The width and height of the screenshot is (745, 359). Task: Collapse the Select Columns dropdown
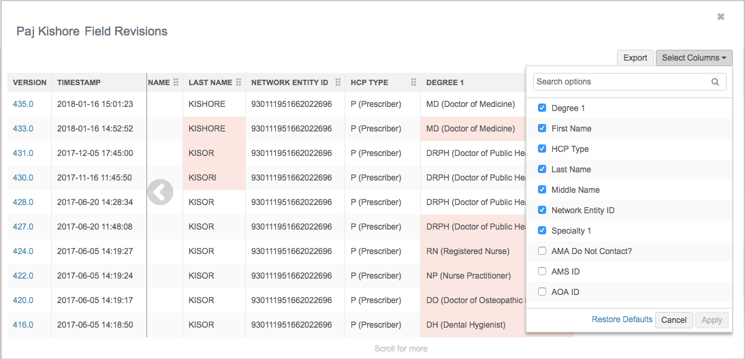(694, 58)
